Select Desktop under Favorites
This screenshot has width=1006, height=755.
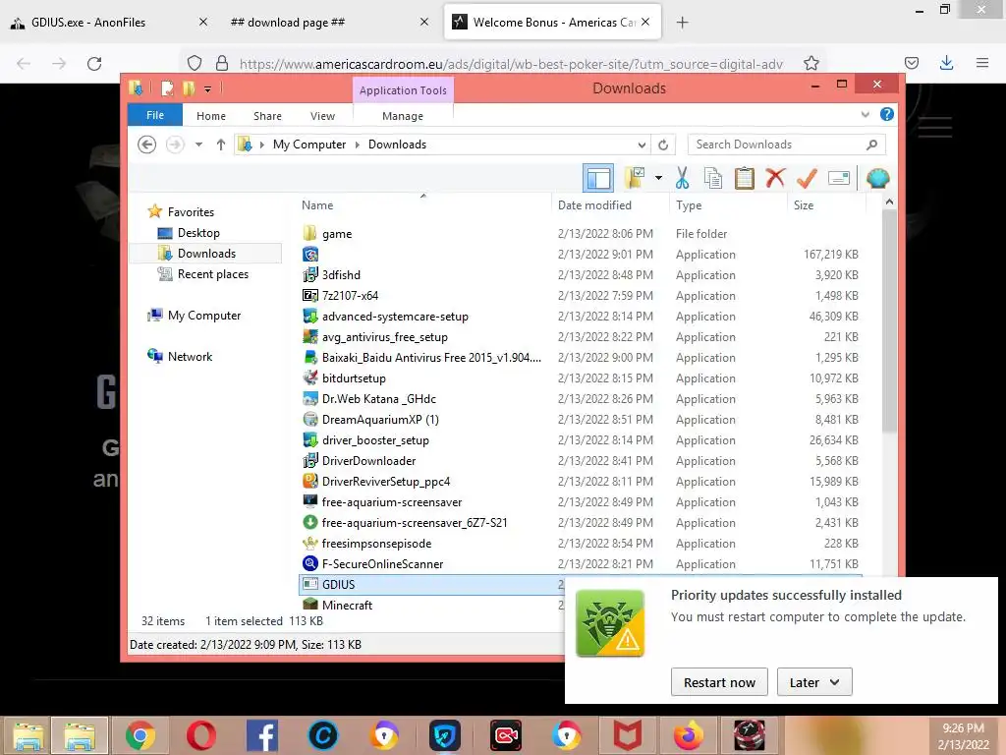(198, 232)
